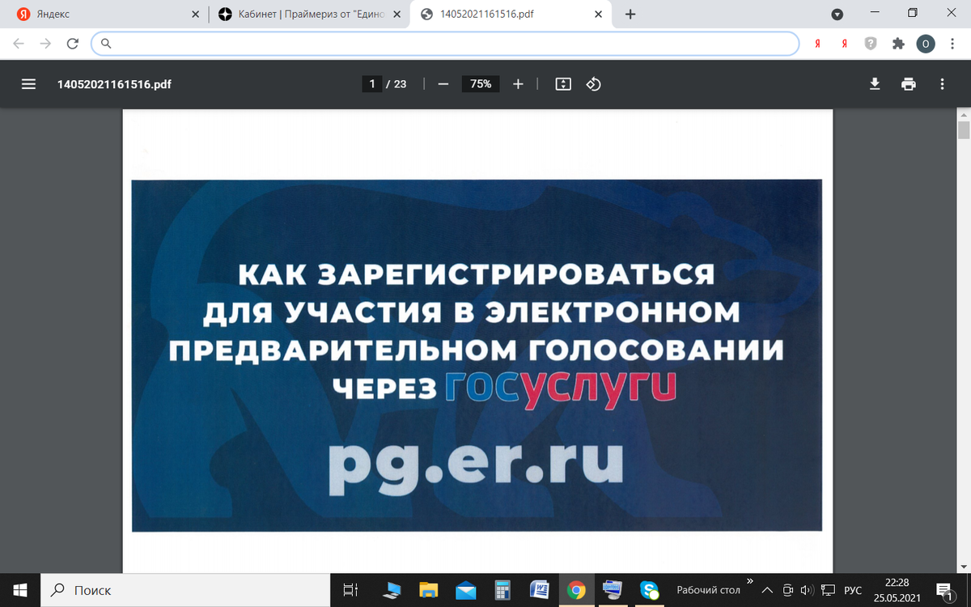Download the PDF file
Viewport: 971px width, 607px height.
tap(875, 83)
